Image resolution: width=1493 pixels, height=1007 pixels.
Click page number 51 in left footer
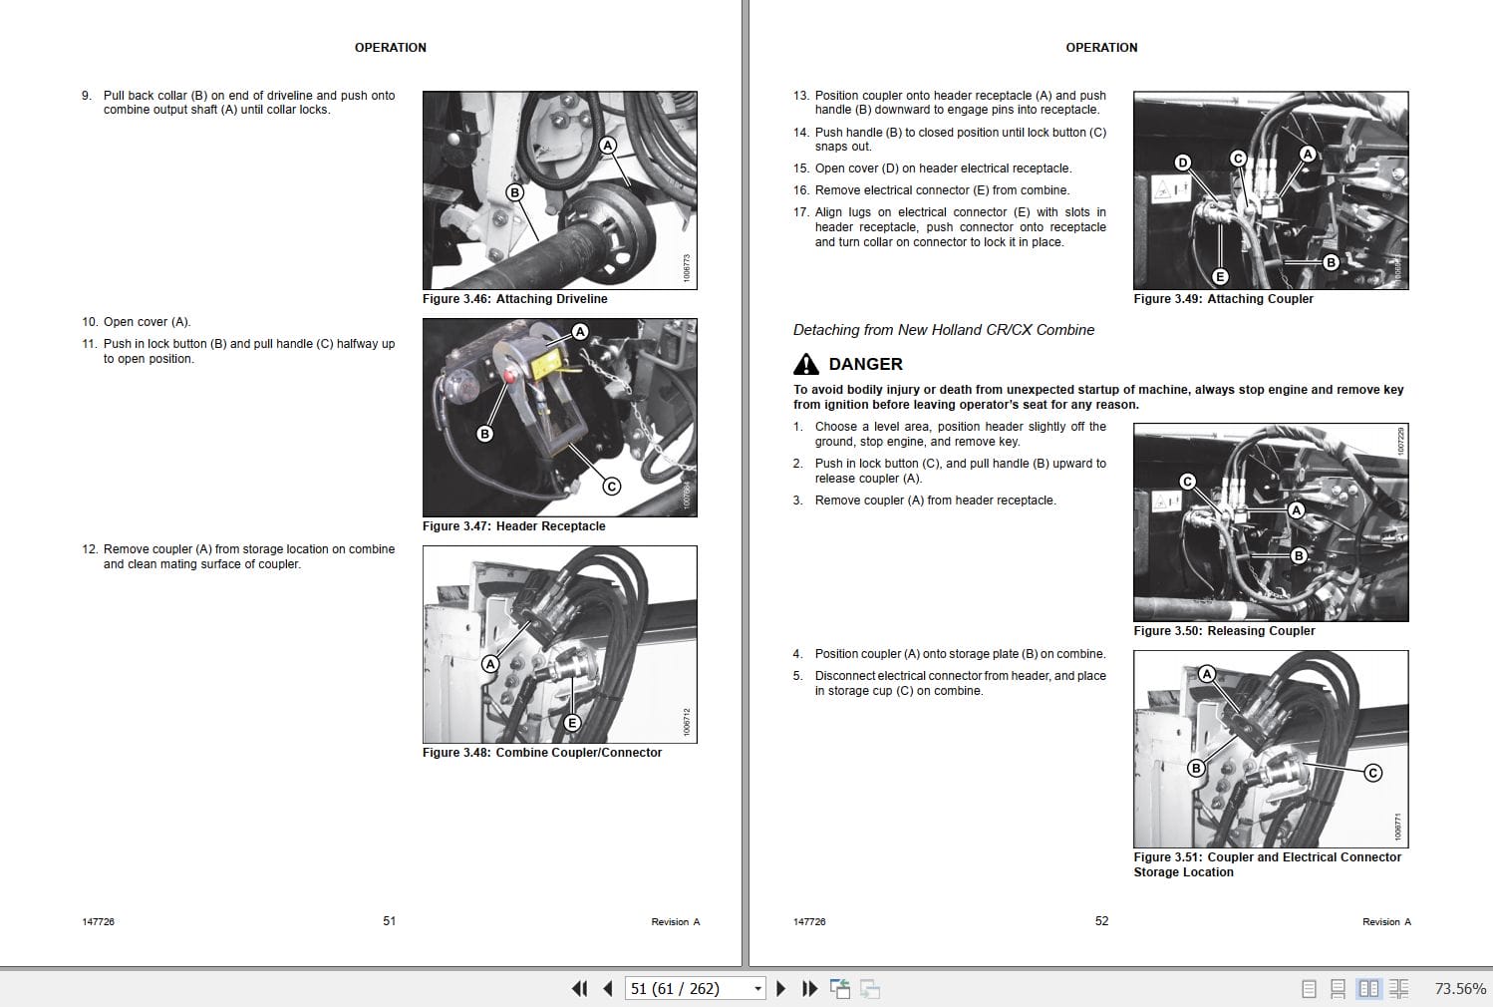tap(390, 921)
